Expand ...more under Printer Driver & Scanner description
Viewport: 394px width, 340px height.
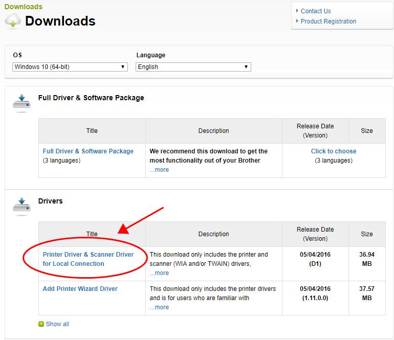(159, 273)
